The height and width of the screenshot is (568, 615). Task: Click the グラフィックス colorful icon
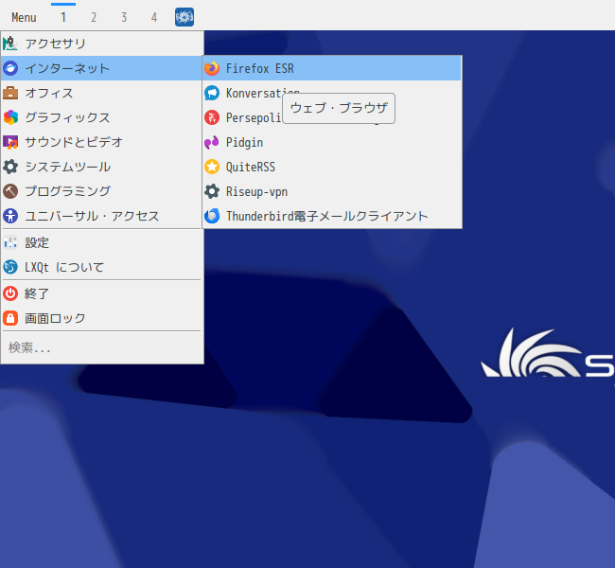pos(10,117)
